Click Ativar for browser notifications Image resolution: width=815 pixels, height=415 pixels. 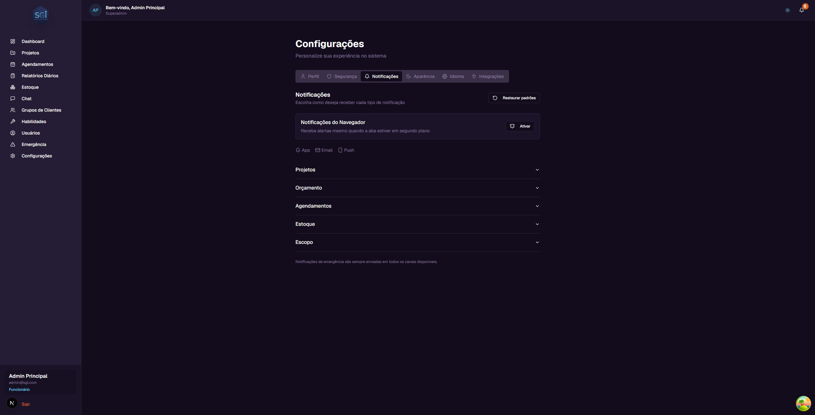click(520, 126)
